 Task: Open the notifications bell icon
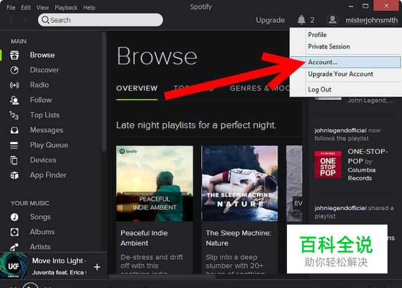[301, 20]
